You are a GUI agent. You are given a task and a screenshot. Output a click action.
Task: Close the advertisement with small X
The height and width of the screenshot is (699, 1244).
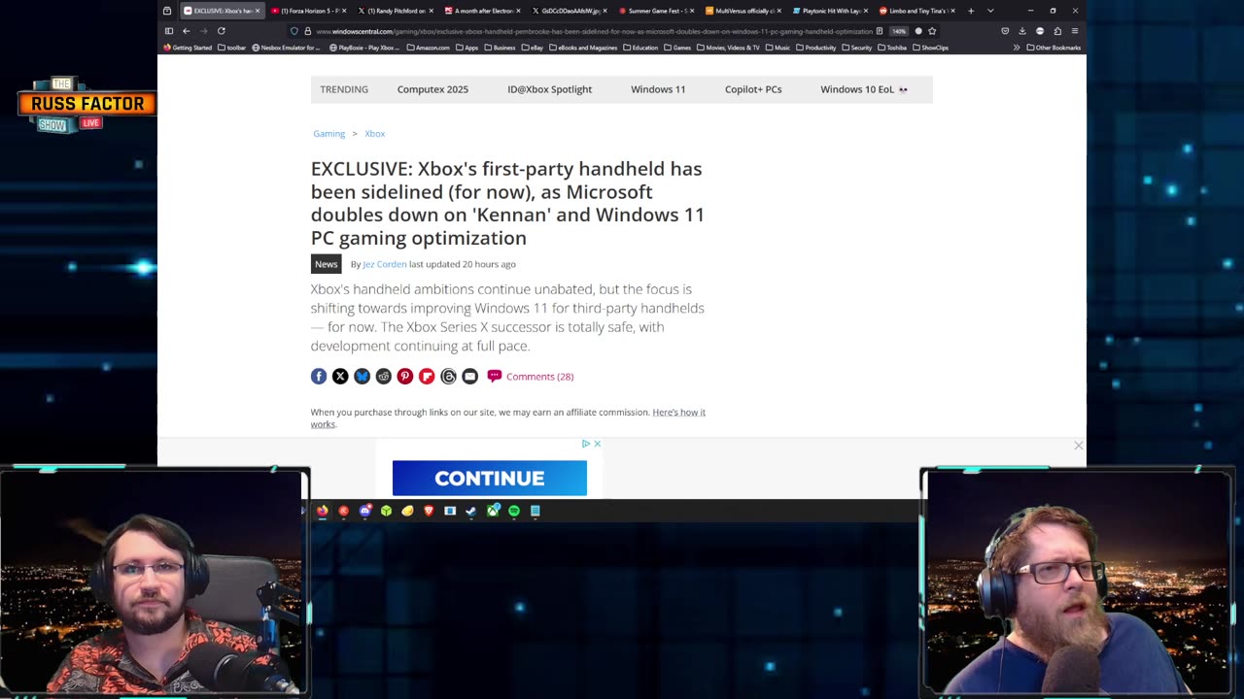coord(597,444)
